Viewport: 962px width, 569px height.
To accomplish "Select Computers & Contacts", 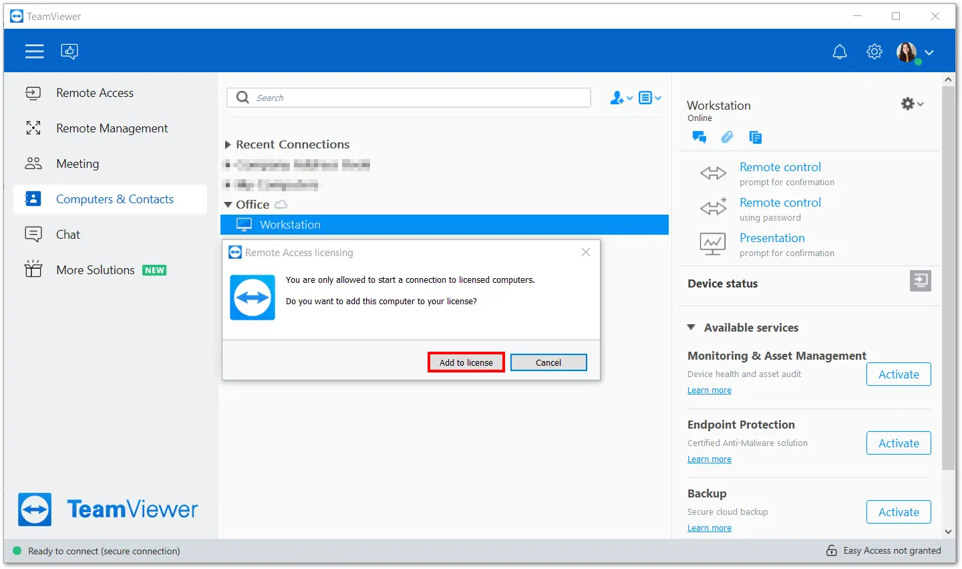I will (x=110, y=199).
